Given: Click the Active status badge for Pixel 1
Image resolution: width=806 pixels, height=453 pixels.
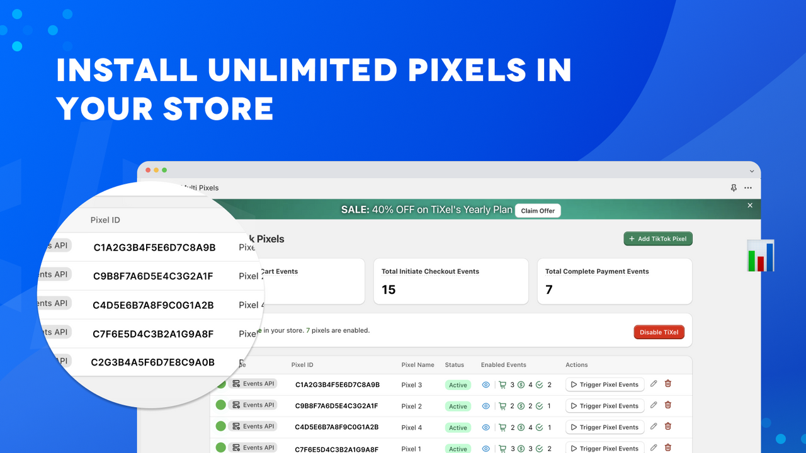Looking at the screenshot, I should (458, 449).
